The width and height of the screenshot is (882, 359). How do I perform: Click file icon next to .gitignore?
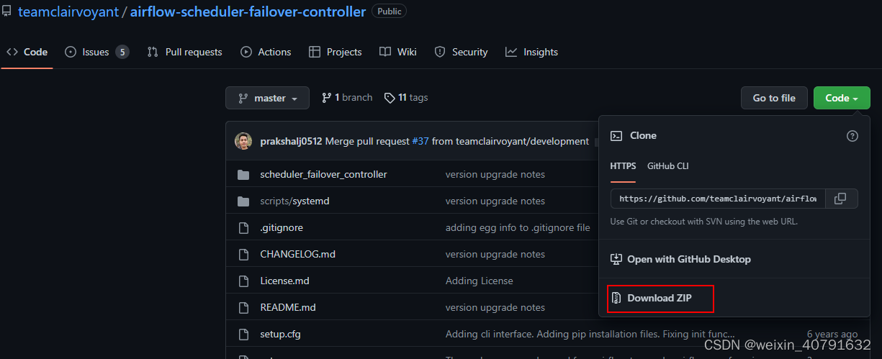[x=243, y=227]
